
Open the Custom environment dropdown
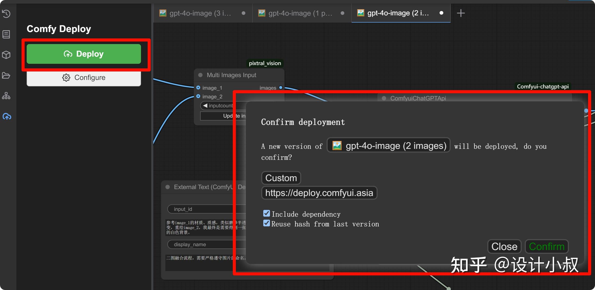pos(281,178)
